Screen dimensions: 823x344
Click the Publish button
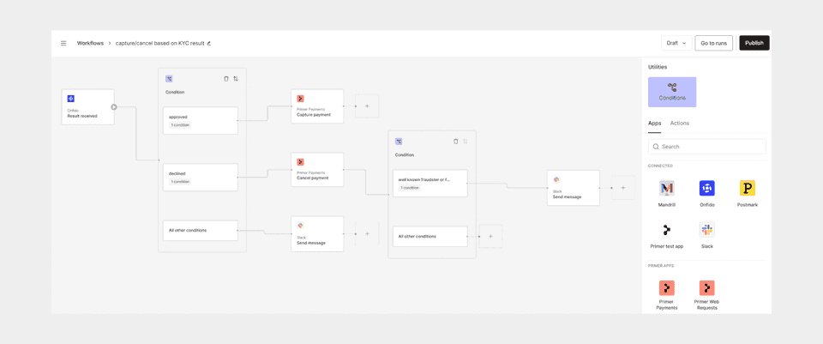point(754,43)
